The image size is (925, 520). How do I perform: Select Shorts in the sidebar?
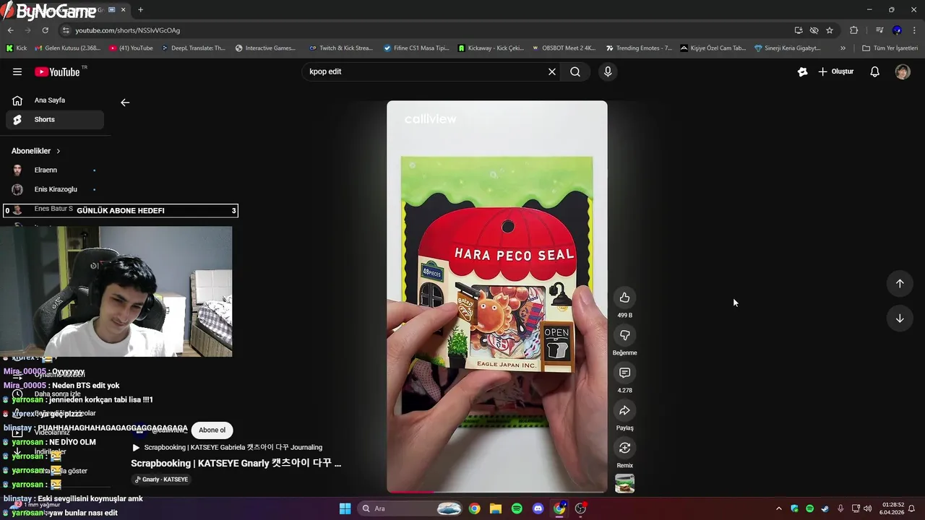point(55,119)
